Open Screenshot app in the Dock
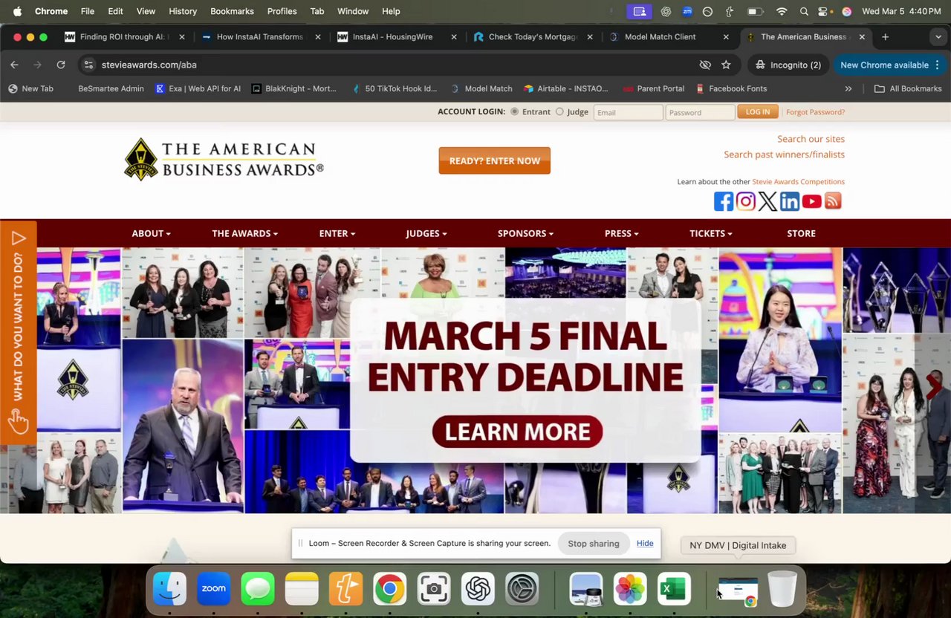 (434, 589)
